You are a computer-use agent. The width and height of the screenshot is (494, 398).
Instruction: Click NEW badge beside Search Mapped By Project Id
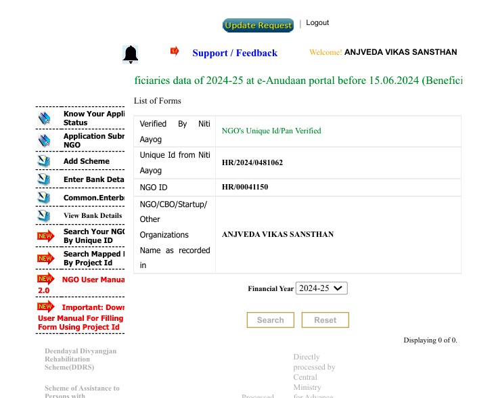tap(45, 259)
